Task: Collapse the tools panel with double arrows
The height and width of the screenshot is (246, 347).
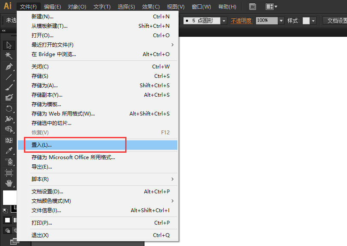Action: [x=4, y=30]
